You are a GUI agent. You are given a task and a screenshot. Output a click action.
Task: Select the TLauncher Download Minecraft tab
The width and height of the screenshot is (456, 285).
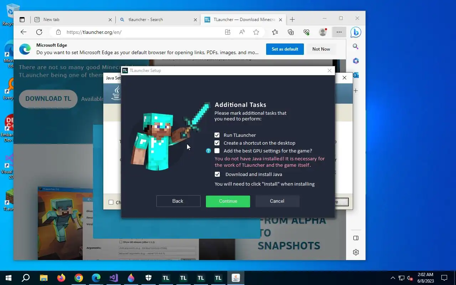click(244, 20)
